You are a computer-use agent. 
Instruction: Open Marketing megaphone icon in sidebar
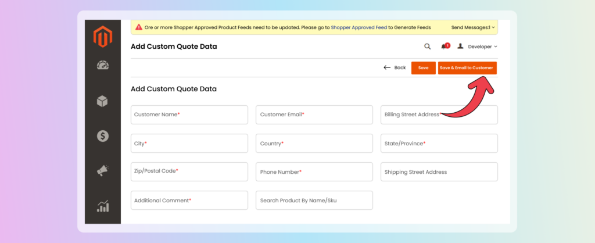pyautogui.click(x=103, y=171)
